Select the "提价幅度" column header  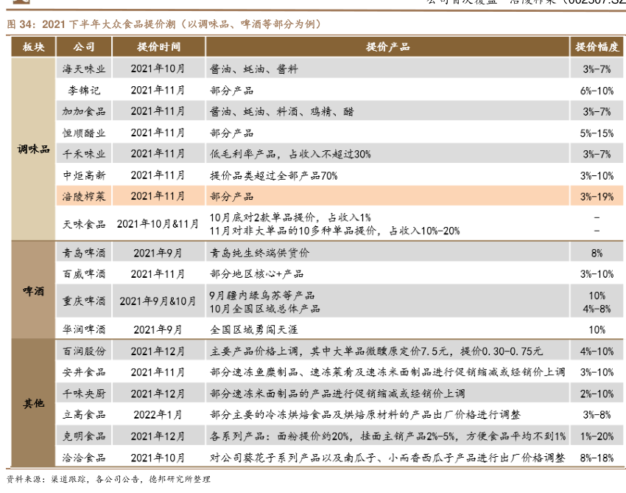597,47
